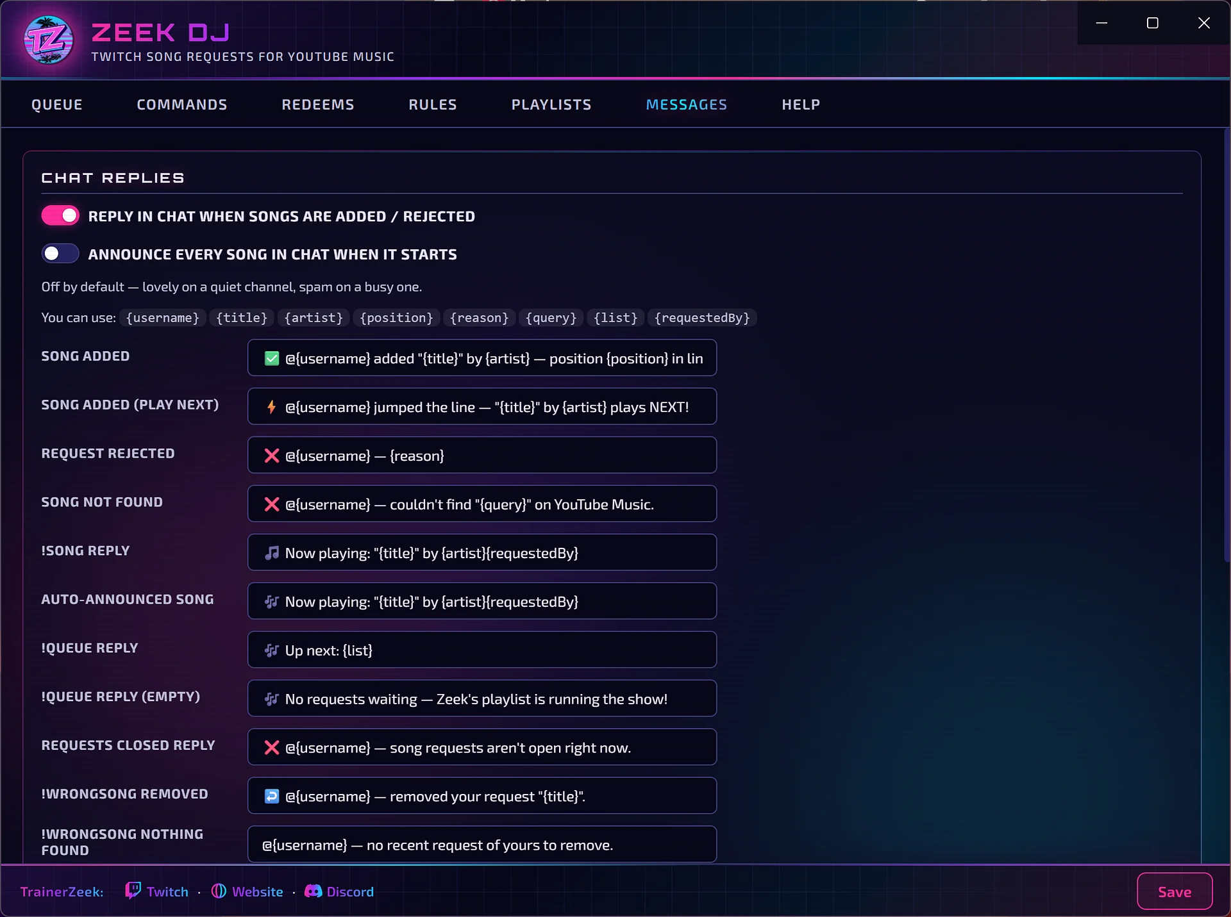Click the 'REQUEST REJECTED' row label
The image size is (1231, 917).
point(108,453)
